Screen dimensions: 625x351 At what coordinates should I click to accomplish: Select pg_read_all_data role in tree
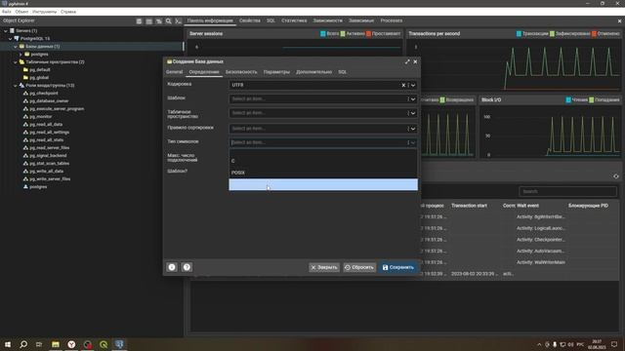click(x=46, y=125)
